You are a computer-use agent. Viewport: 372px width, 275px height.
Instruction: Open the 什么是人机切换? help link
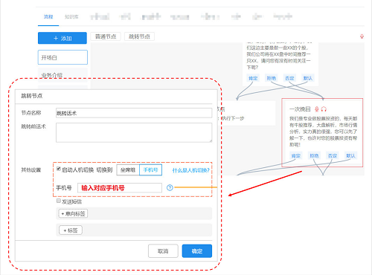coord(191,170)
